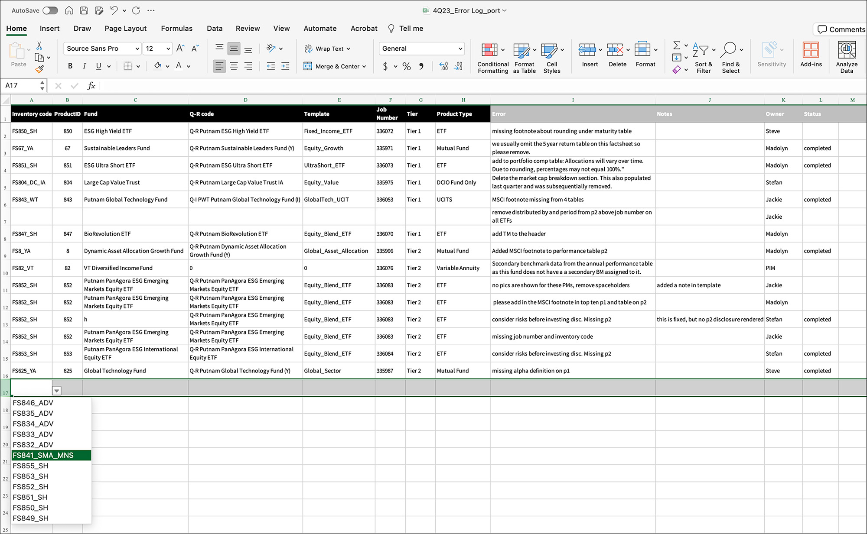Click the insert function fx icon
Viewport: 867px width, 534px height.
coord(91,86)
